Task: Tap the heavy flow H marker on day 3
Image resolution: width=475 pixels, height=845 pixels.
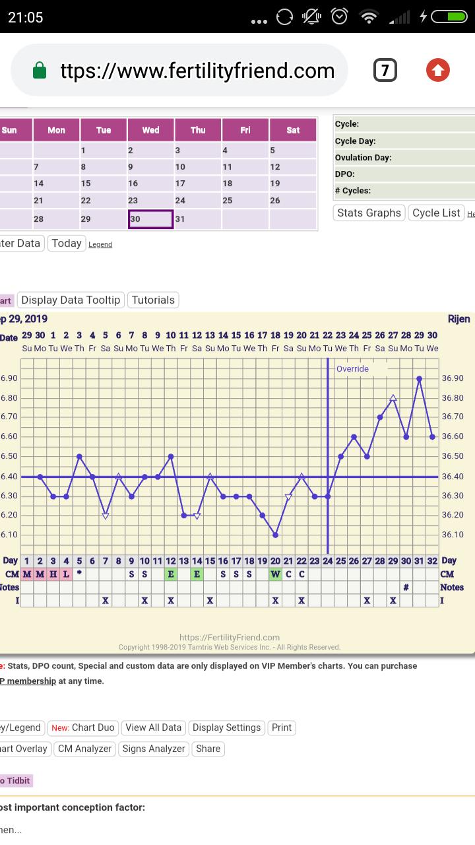Action: coord(53,574)
